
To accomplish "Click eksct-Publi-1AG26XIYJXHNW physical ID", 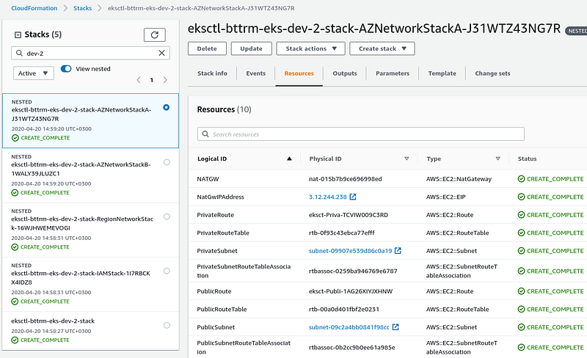I will 351,291.
